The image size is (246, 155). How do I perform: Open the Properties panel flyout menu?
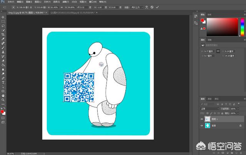coord(244,40)
